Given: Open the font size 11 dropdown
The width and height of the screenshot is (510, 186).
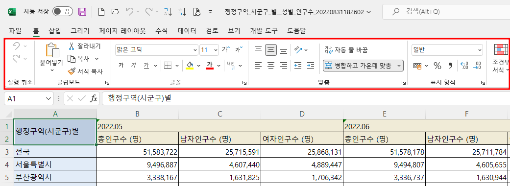Looking at the screenshot, I should pyautogui.click(x=216, y=50).
